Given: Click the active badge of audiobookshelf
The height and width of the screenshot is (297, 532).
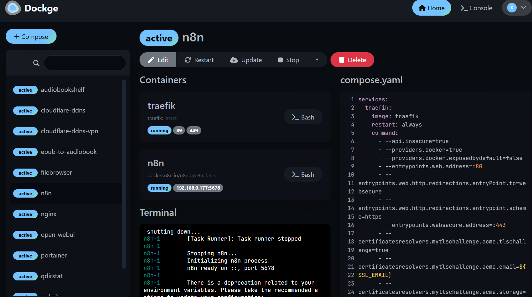Looking at the screenshot, I should point(25,90).
